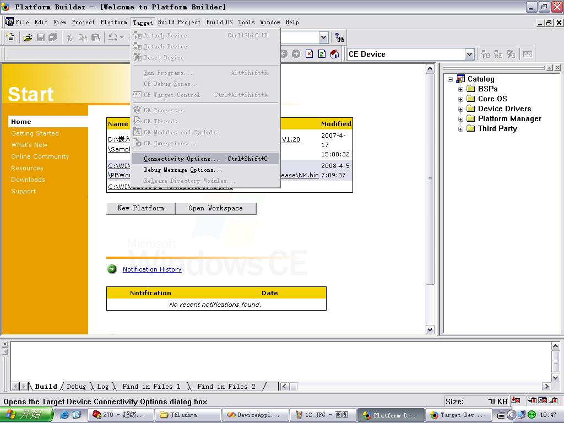Click the Platform Builder document menu icon
Image resolution: width=564 pixels, height=423 pixels.
point(9,22)
